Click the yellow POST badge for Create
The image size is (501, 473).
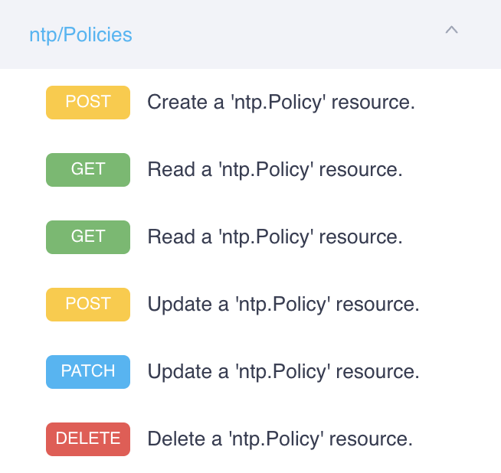88,102
